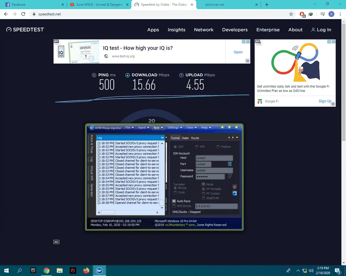Click the stop icon beside Mode
The image size is (346, 276).
(235, 187)
